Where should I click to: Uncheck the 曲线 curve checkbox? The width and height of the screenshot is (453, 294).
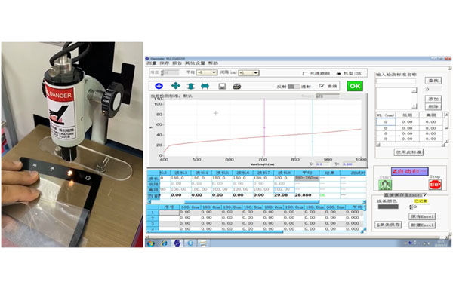tap(322, 86)
